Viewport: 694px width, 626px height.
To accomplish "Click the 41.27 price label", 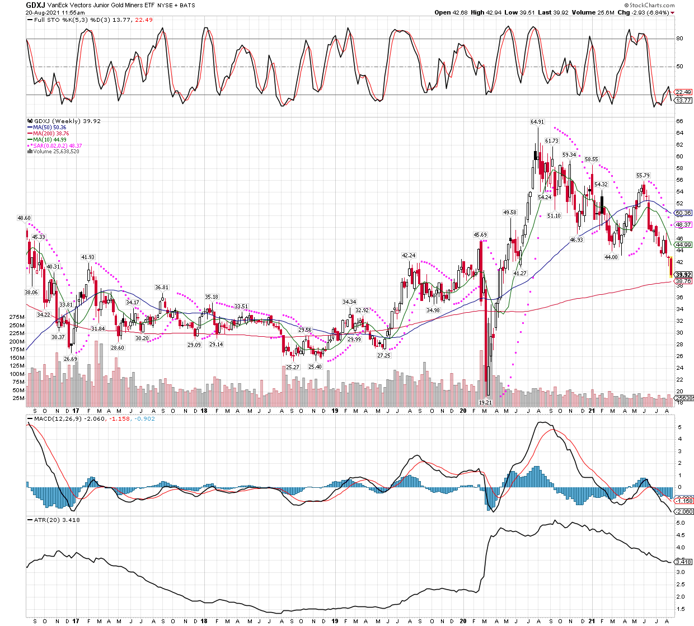I will 520,273.
